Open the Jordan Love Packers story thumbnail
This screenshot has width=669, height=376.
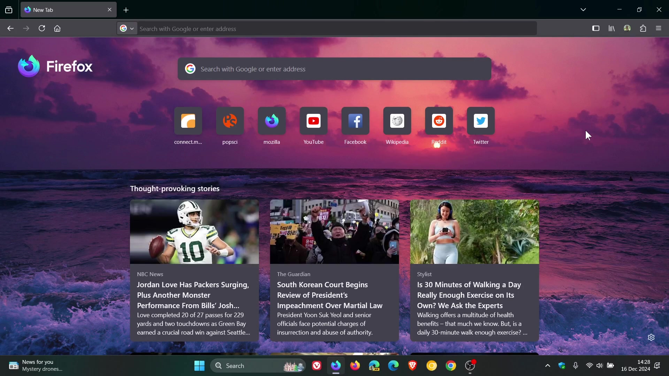point(194,232)
